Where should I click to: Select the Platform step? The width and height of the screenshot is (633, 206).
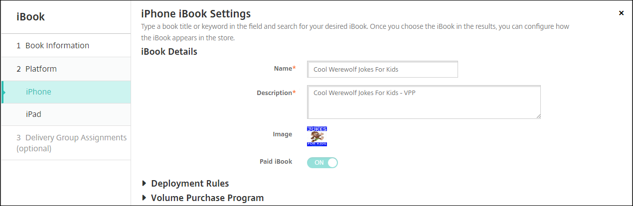tap(41, 69)
